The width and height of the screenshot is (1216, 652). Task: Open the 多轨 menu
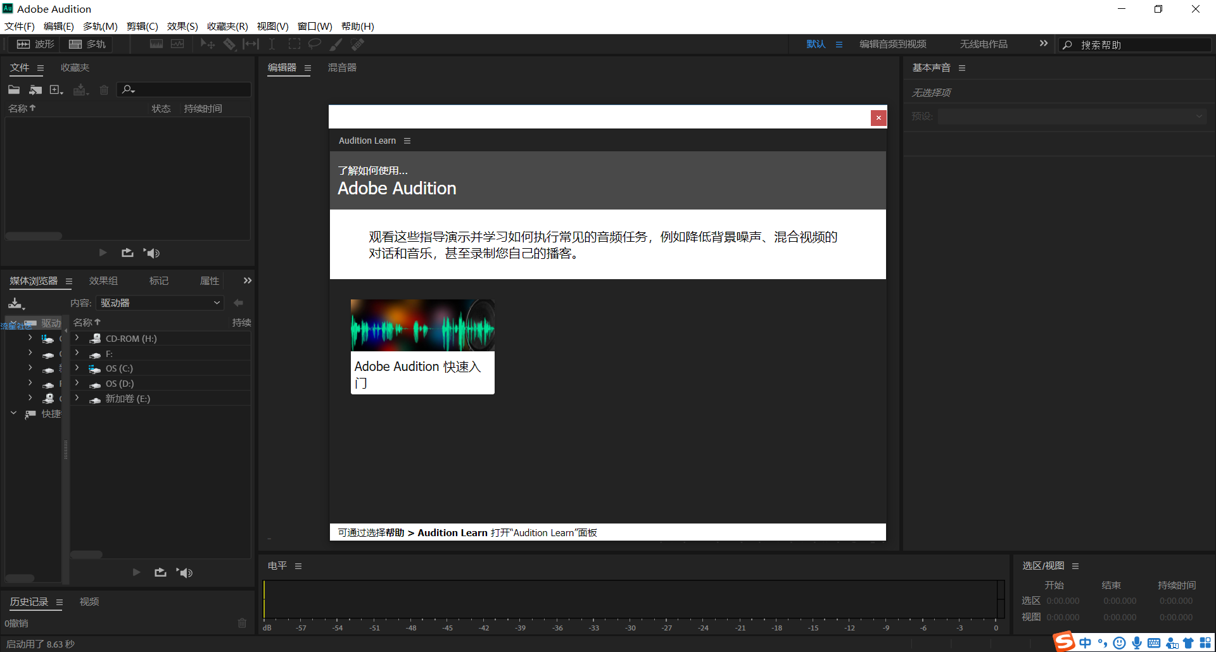tap(100, 26)
